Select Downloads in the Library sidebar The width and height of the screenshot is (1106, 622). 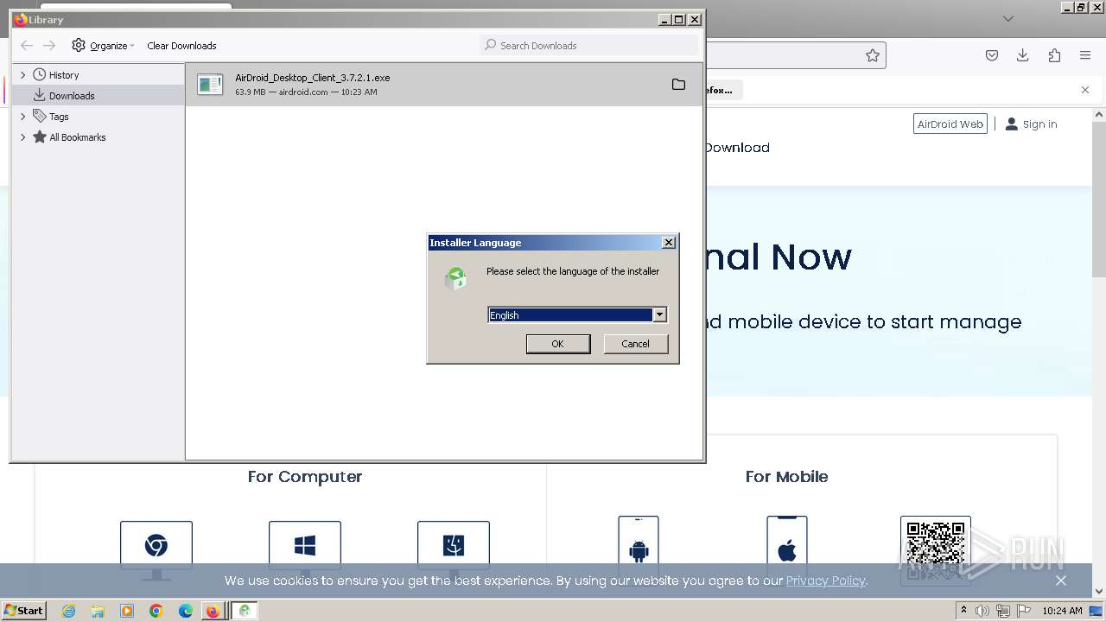point(72,96)
